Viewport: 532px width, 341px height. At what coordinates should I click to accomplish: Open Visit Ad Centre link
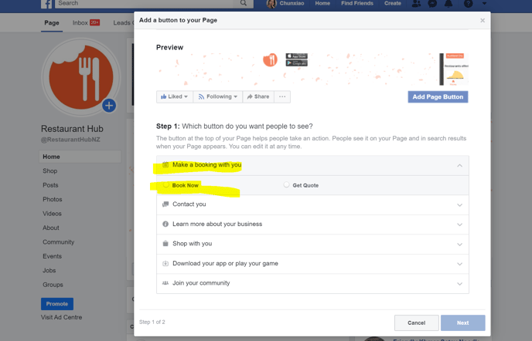point(61,317)
